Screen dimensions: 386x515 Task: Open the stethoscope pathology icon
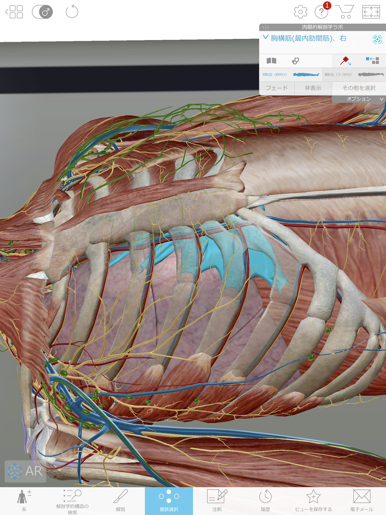(296, 61)
